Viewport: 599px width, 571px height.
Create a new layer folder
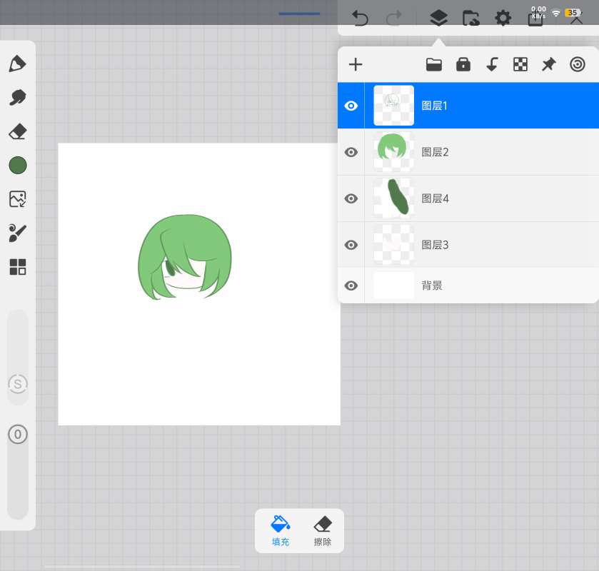pos(434,65)
